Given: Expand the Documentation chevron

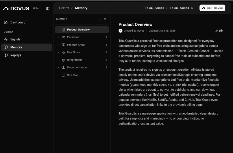Looking at the screenshot, I should pos(58,67).
